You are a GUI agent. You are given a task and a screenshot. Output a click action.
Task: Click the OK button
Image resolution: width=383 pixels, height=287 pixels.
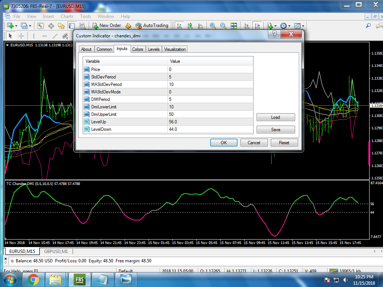click(x=224, y=142)
